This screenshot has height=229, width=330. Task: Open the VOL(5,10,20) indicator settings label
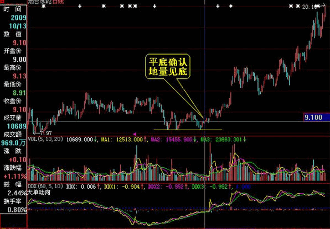pyautogui.click(x=45, y=139)
